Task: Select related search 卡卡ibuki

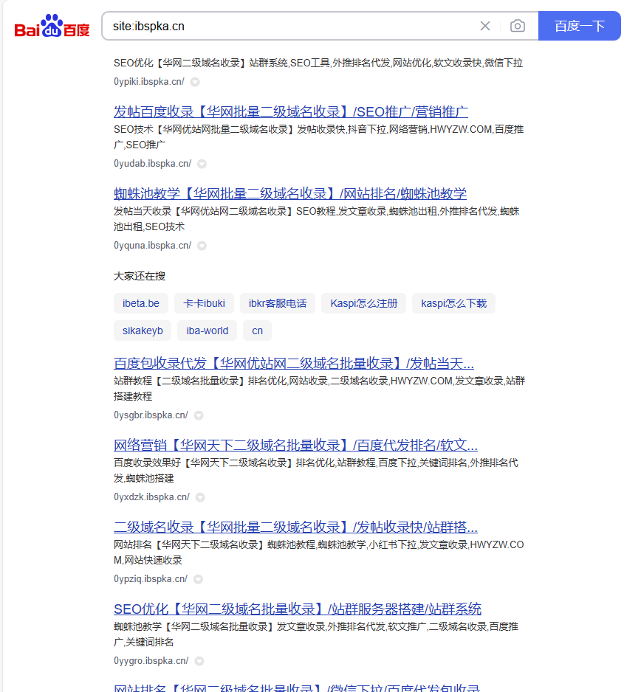Action: (204, 303)
